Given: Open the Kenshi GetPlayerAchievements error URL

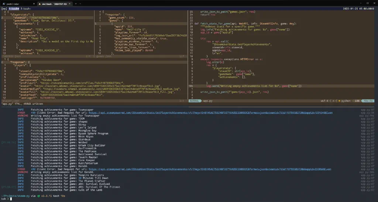Looking at the screenshot, I should (x=210, y=169).
